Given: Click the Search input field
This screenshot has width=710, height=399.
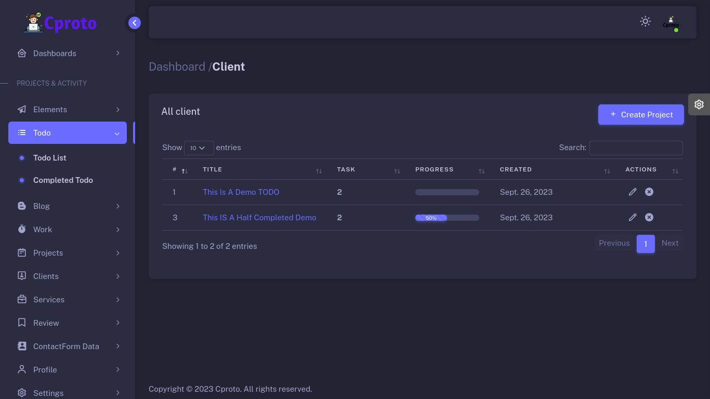Looking at the screenshot, I should 636,148.
